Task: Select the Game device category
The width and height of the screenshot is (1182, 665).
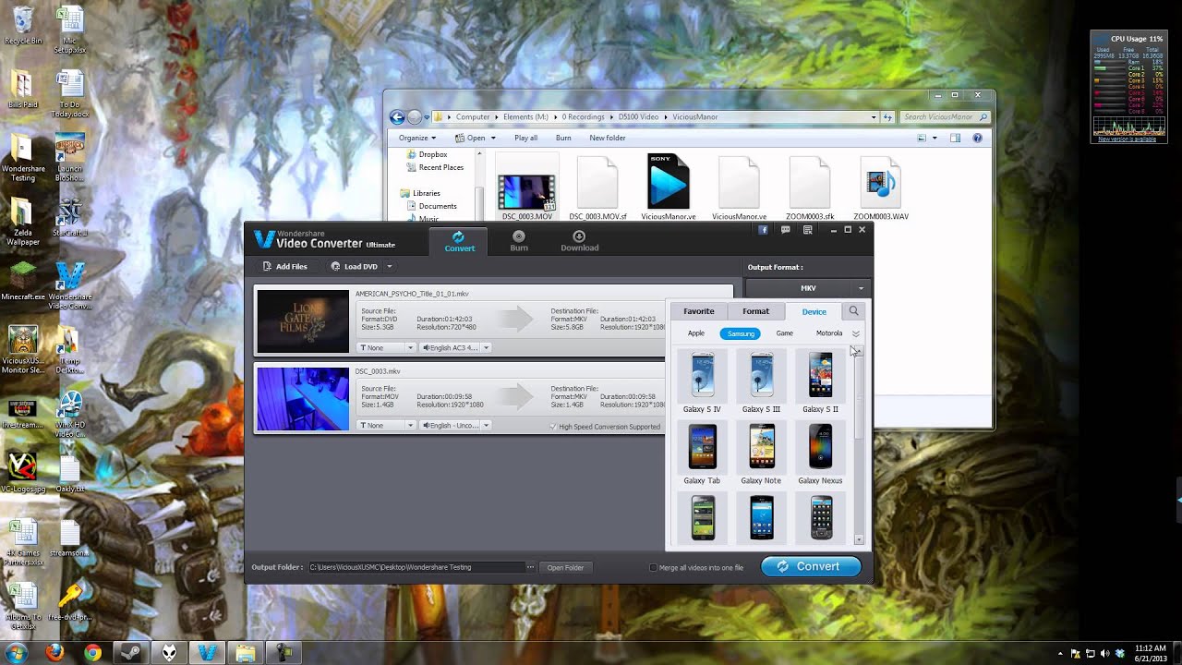Action: coord(784,333)
